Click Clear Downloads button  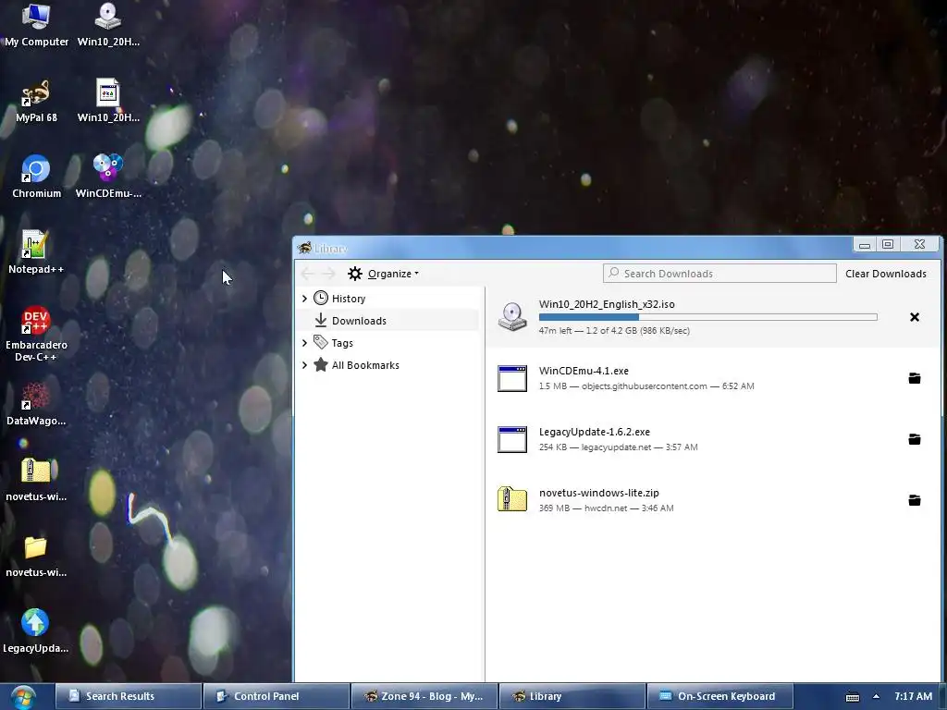[x=885, y=274]
